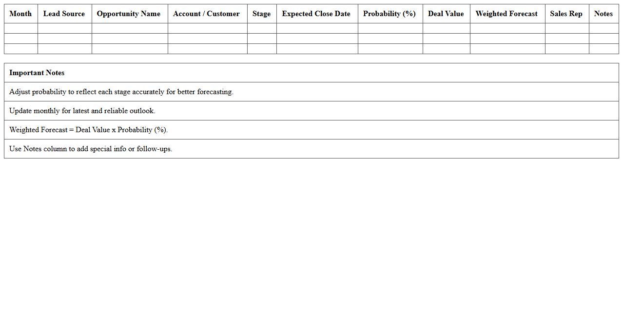Select first empty cell under Account / Customer
This screenshot has width=623, height=317.
(x=207, y=28)
